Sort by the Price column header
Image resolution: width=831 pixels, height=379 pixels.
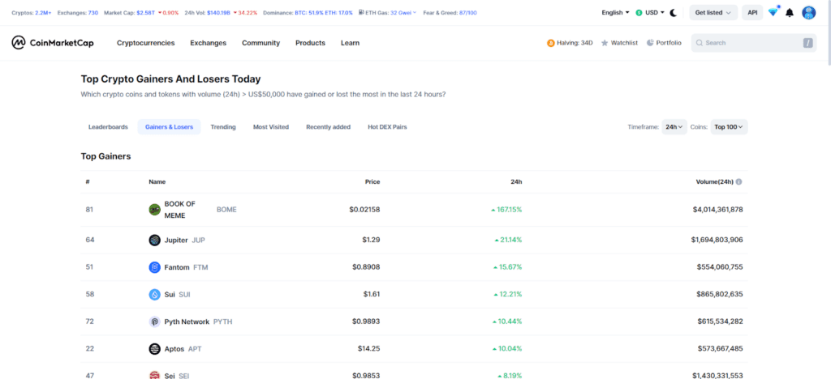coord(372,182)
